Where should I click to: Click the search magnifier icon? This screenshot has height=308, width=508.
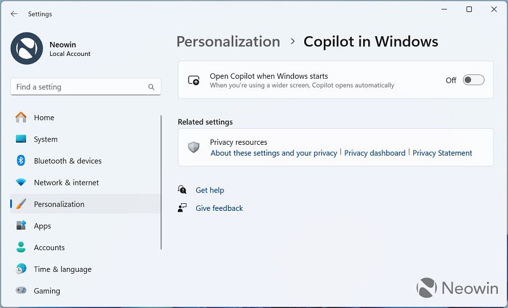coord(151,87)
